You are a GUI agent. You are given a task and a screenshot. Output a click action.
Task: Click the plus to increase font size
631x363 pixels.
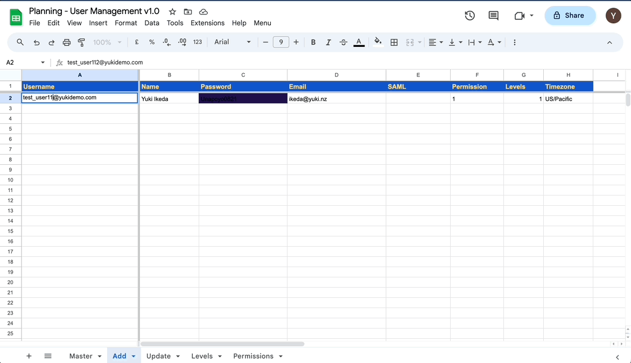(x=296, y=43)
